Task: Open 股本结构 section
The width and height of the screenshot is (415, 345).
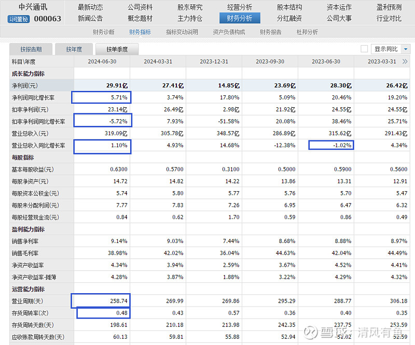Action: [289, 7]
